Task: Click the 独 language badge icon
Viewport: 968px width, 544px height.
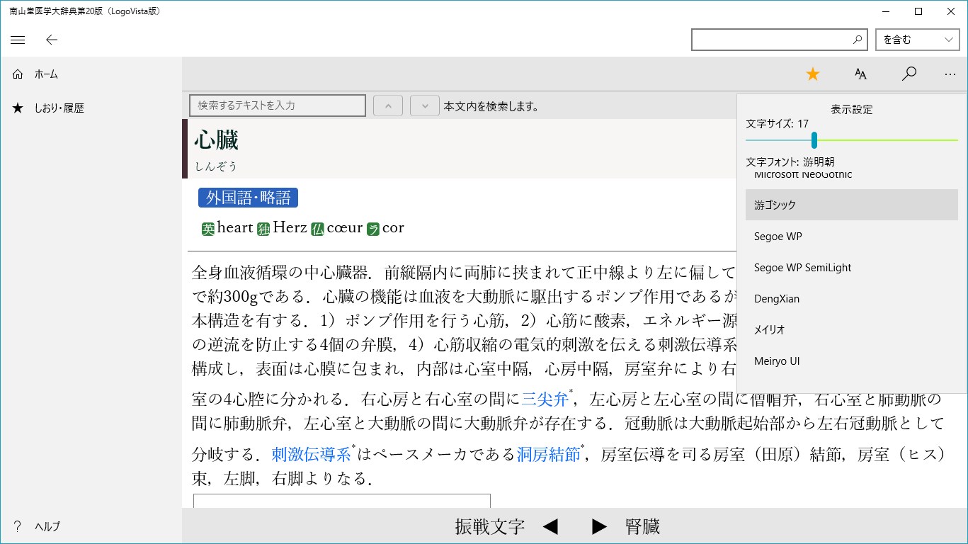Action: pos(263,229)
